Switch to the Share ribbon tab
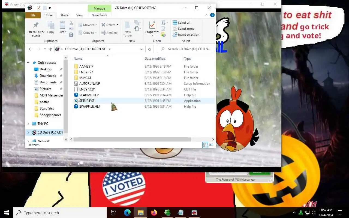 [65, 15]
